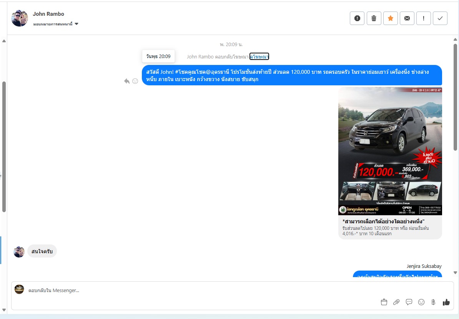Screen dimensions: 459x319
Task: React to promo message with smiley icon
Action: (135, 81)
